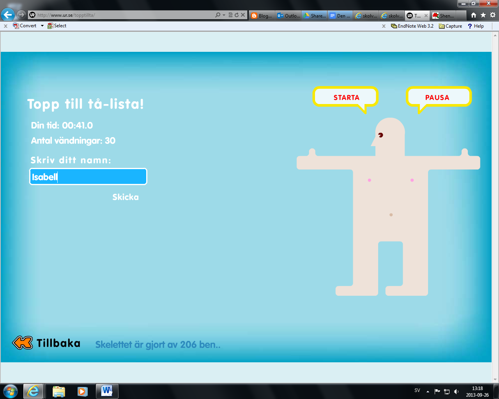The width and height of the screenshot is (499, 399).
Task: Switch to the Share... Google Drive tab
Action: 314,16
